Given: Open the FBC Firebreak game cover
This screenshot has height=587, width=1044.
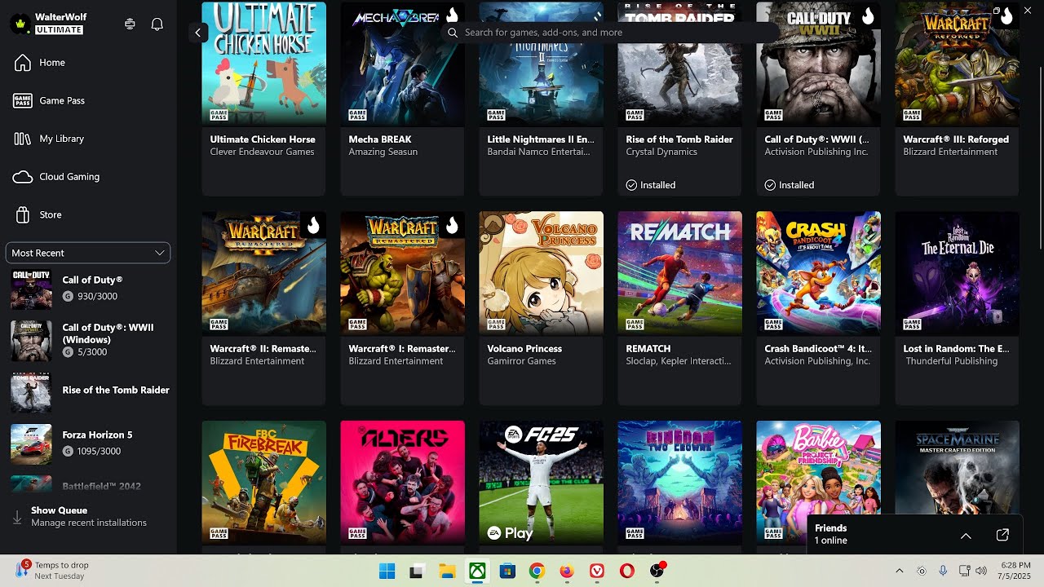Looking at the screenshot, I should 263,483.
